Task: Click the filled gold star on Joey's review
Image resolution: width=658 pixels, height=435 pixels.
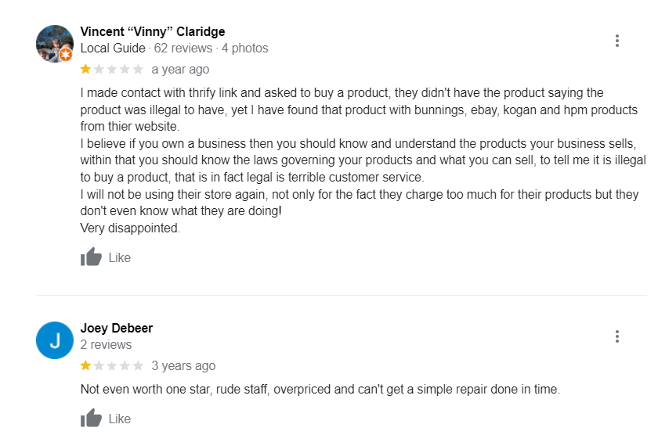Action: 85,365
